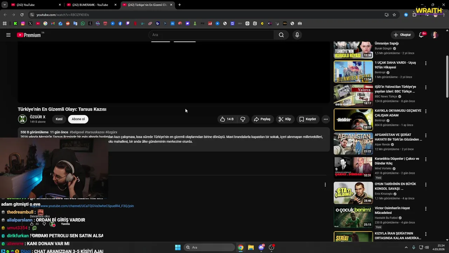Image resolution: width=449 pixels, height=253 pixels.
Task: Like the video showing 14 B likes
Action: [x=227, y=119]
